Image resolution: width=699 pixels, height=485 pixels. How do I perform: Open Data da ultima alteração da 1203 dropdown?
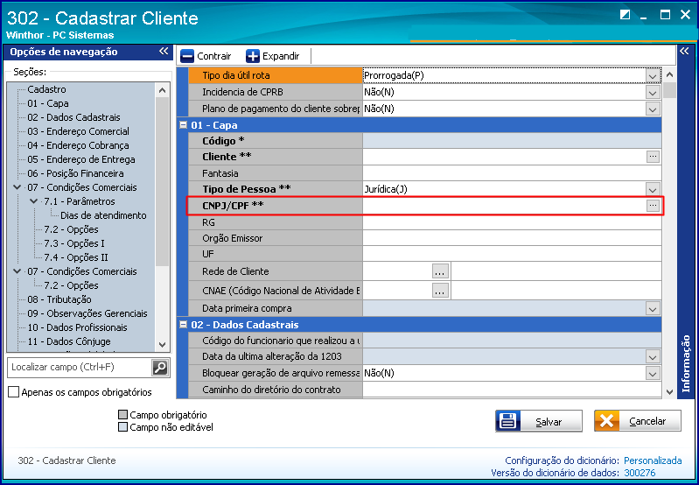click(x=653, y=356)
